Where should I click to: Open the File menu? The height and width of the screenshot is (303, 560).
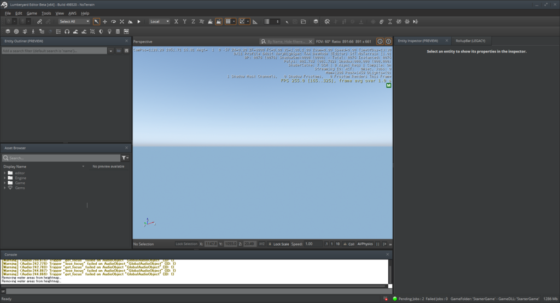tap(8, 13)
